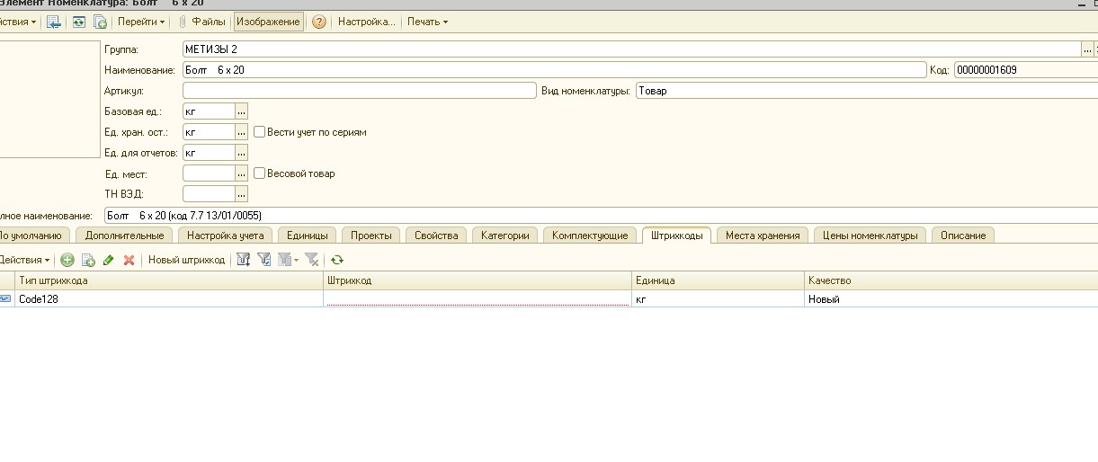
Task: Click the pencil Edit row icon
Action: click(109, 260)
